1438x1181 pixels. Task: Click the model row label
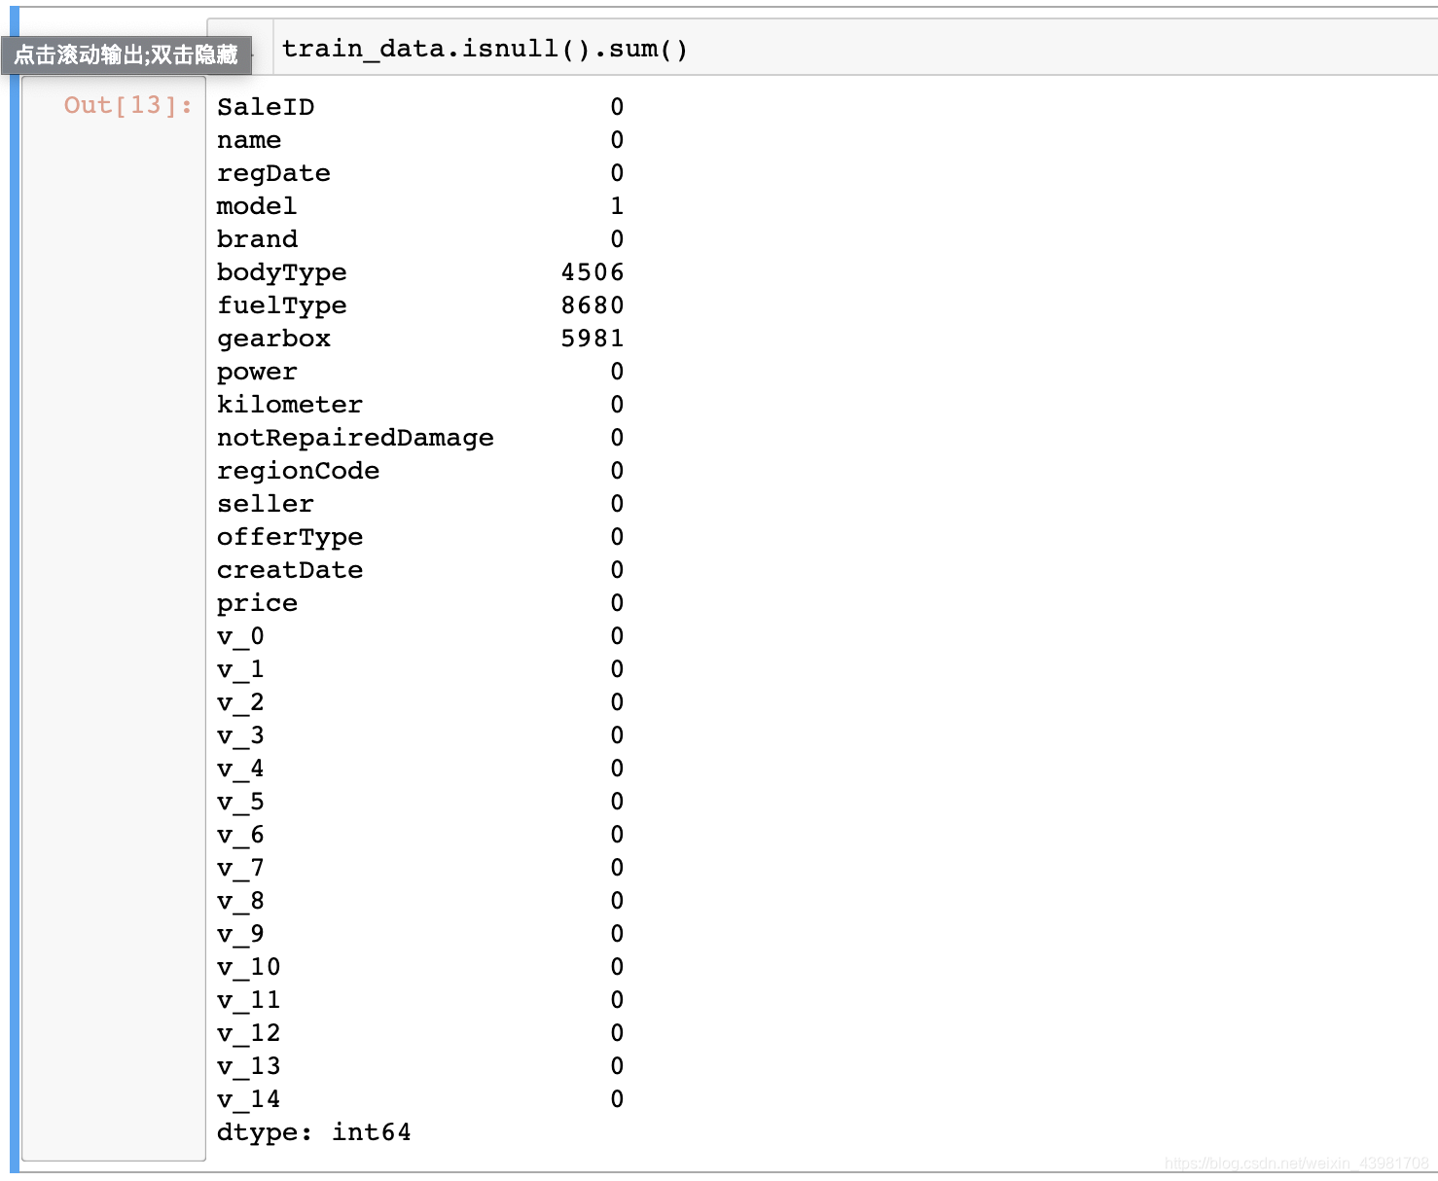(257, 206)
